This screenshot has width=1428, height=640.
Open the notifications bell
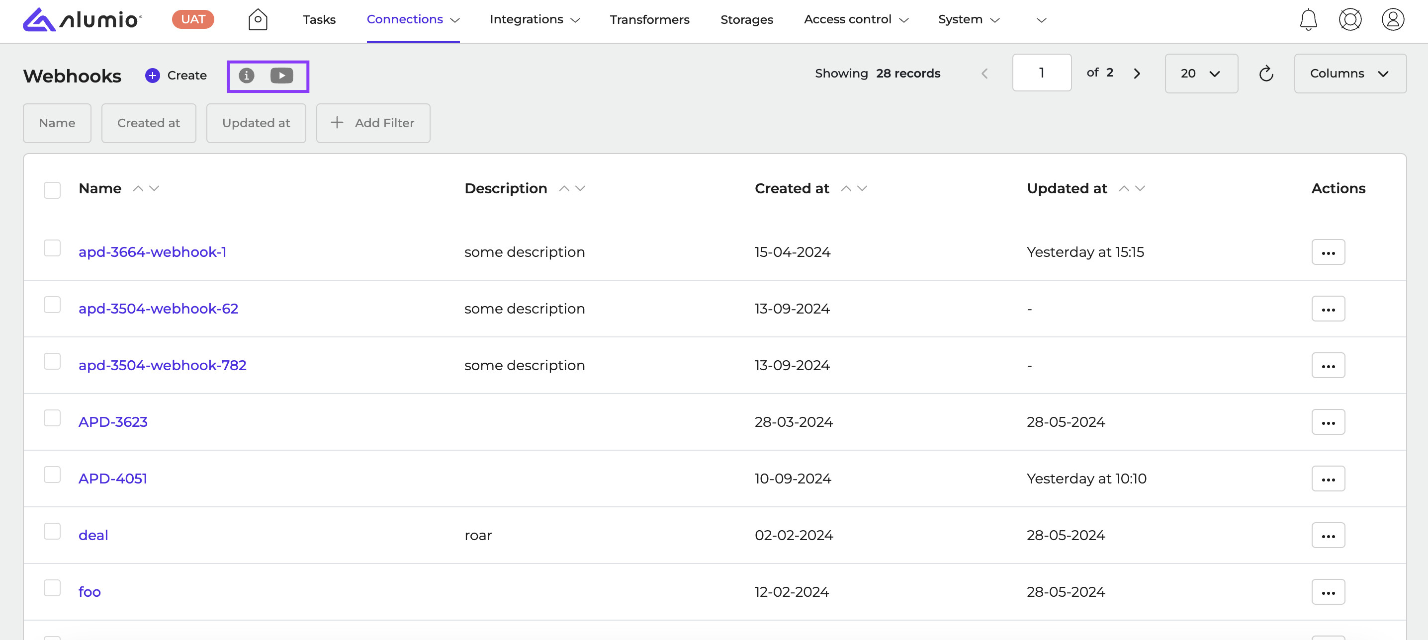pyautogui.click(x=1308, y=20)
